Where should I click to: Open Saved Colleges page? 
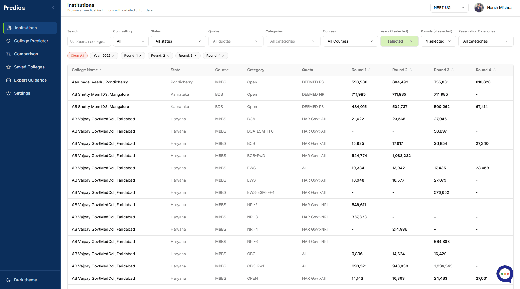(30, 67)
